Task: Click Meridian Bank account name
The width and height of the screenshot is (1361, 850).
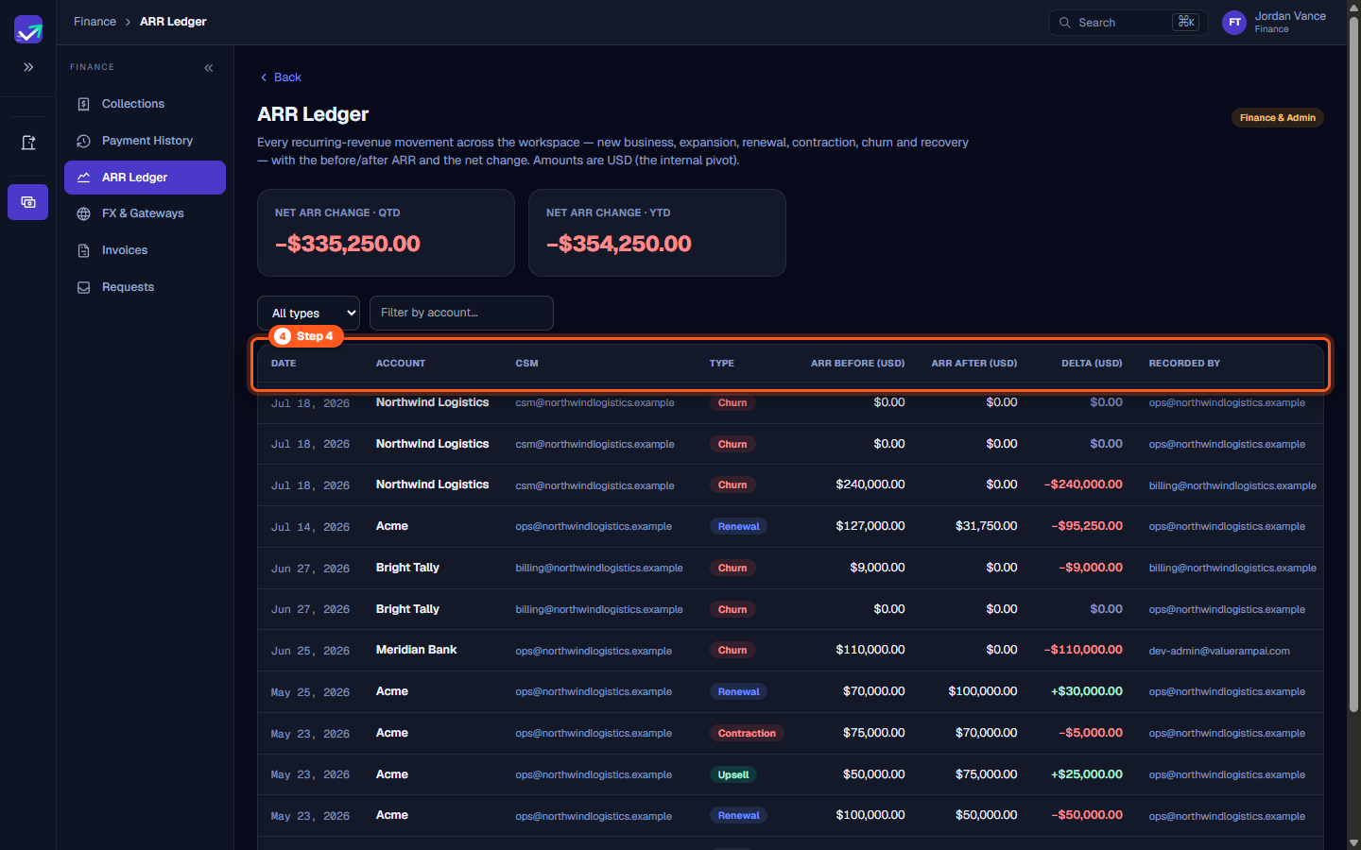Action: point(416,650)
